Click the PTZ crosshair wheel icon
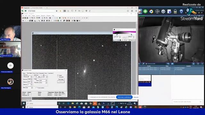Viewport: 205px width, 115px height. coord(157,11)
